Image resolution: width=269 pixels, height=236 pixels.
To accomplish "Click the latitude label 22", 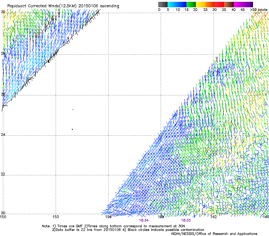I will [x=3, y=174].
